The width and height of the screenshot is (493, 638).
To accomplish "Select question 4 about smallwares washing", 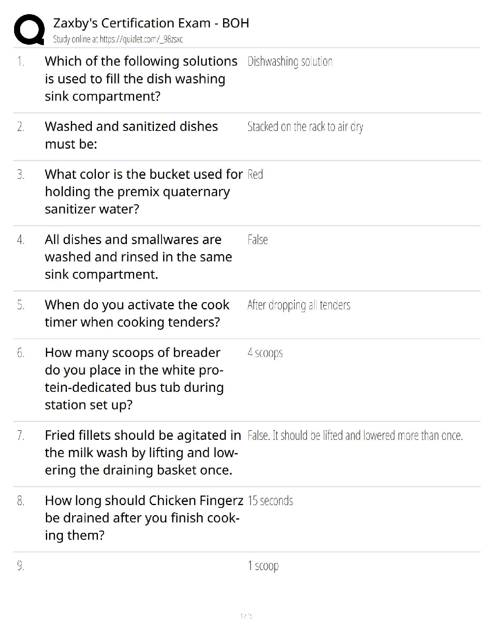I will pos(139,257).
